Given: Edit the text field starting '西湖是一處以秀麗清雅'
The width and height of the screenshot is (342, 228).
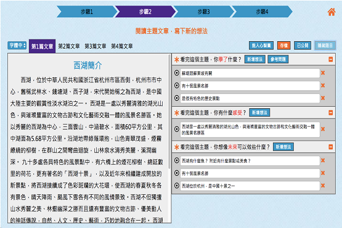Looking at the screenshot, I should (250, 130).
